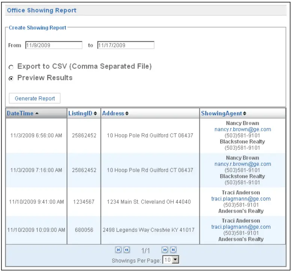Select Export to CSV radio option

[11, 67]
